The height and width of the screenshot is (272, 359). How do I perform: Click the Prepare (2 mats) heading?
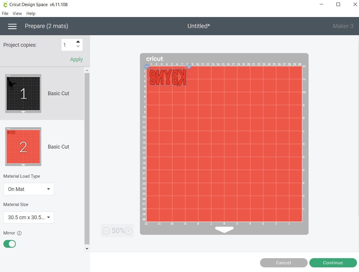pos(46,26)
